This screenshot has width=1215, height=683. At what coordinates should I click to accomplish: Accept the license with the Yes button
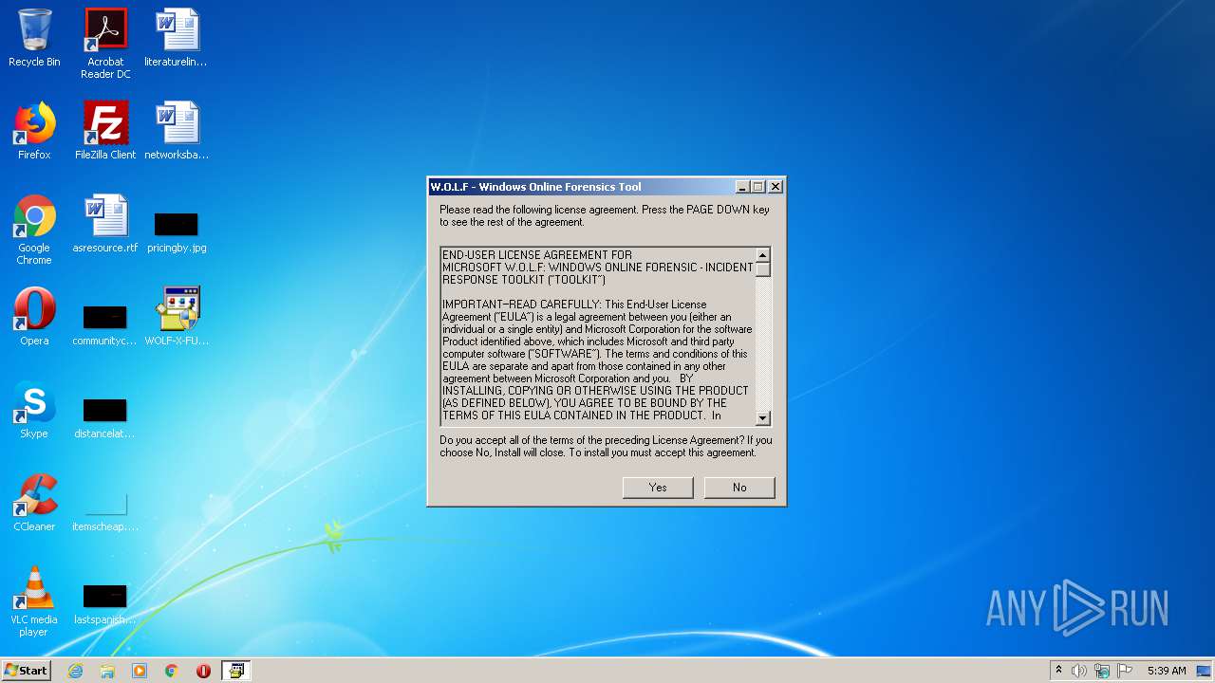click(658, 488)
